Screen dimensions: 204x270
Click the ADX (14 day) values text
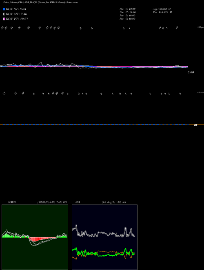pos(114,202)
